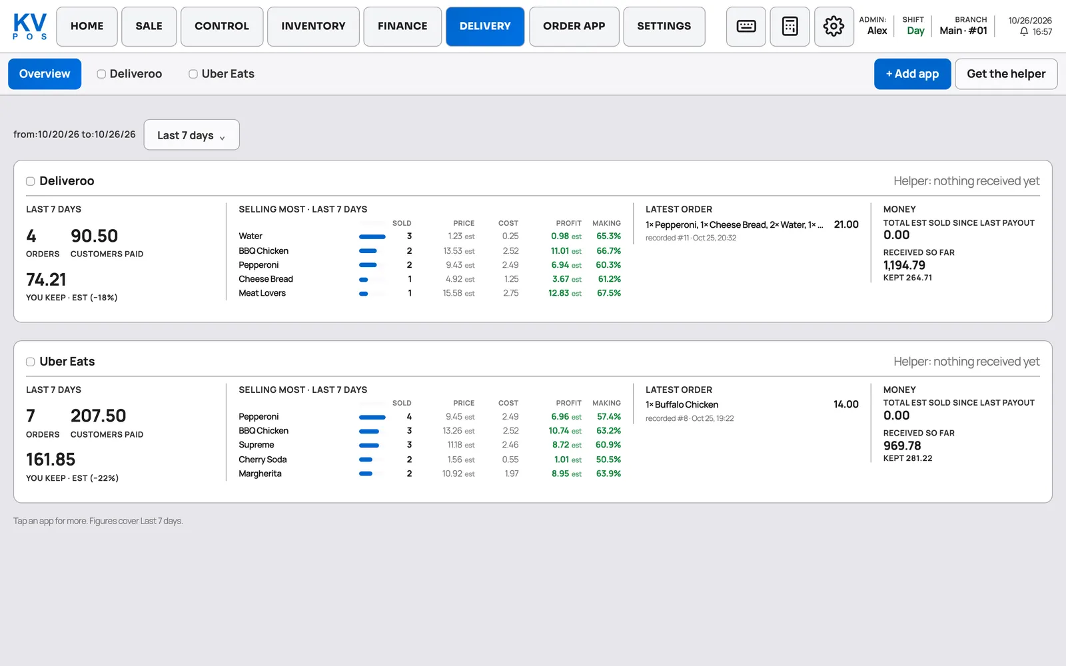
Task: Open the on-screen keyboard icon
Action: point(746,27)
